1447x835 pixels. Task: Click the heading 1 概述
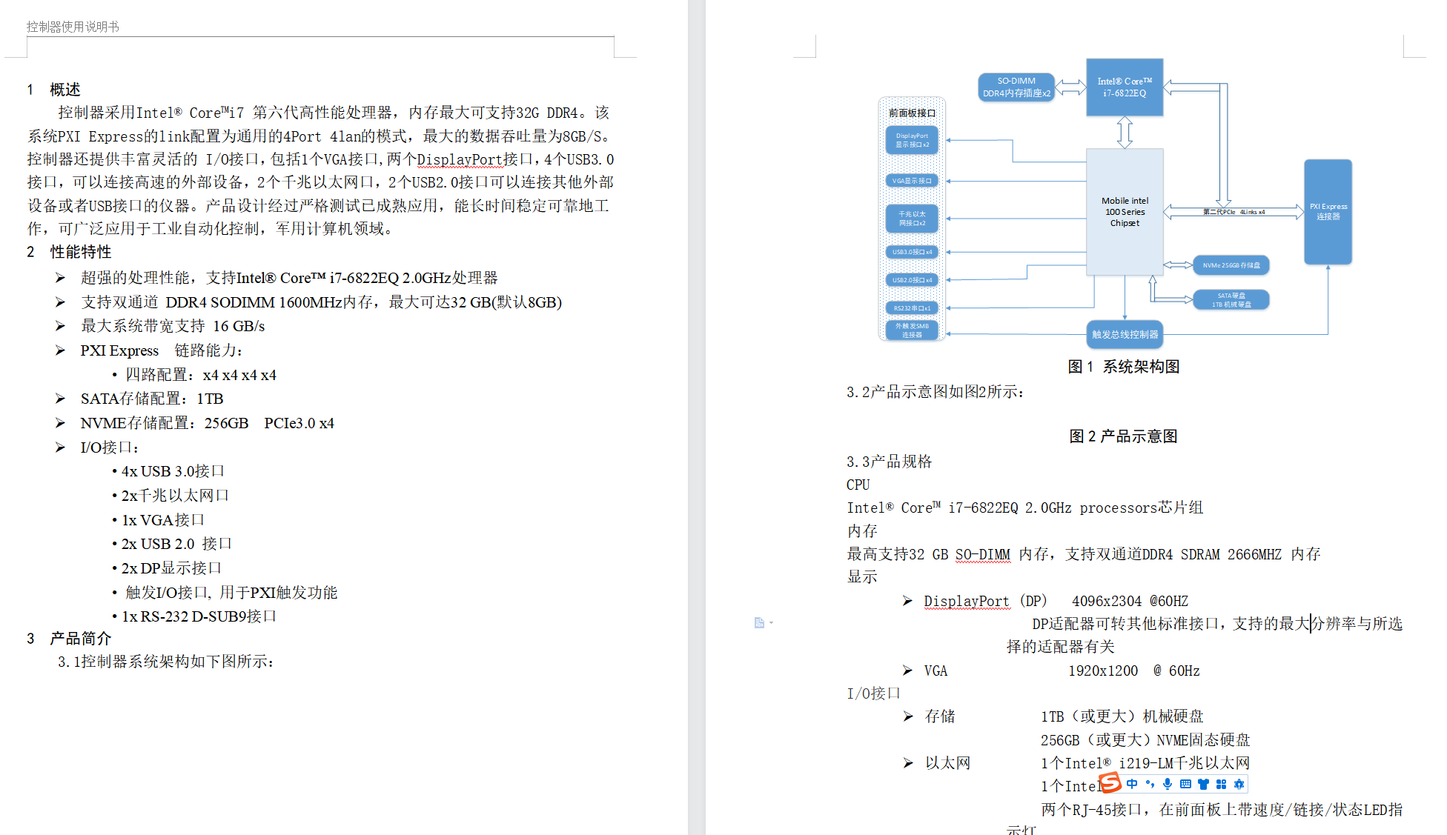pyautogui.click(x=53, y=90)
